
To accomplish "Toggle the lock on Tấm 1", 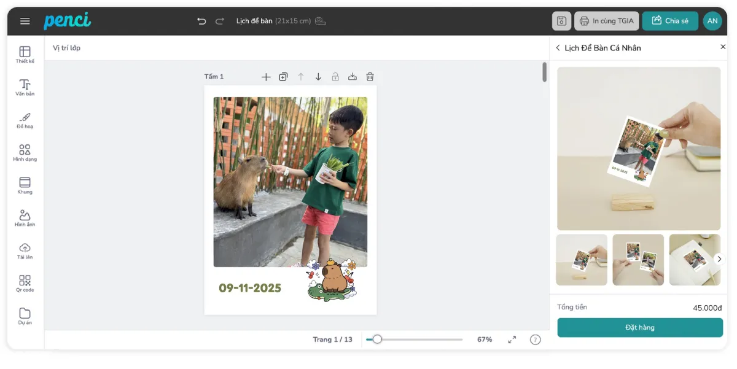I will [335, 77].
